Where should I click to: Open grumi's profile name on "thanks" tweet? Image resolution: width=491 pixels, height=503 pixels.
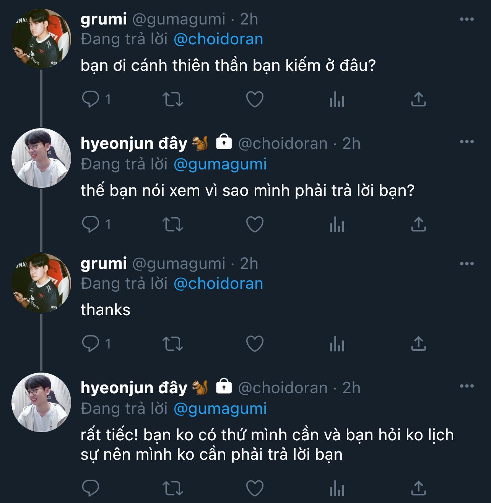(104, 264)
